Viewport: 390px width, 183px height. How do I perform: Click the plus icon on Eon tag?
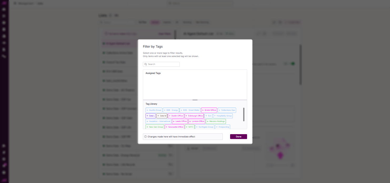[206, 116]
